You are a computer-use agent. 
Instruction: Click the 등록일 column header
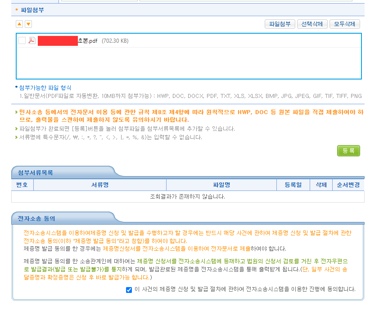click(293, 185)
